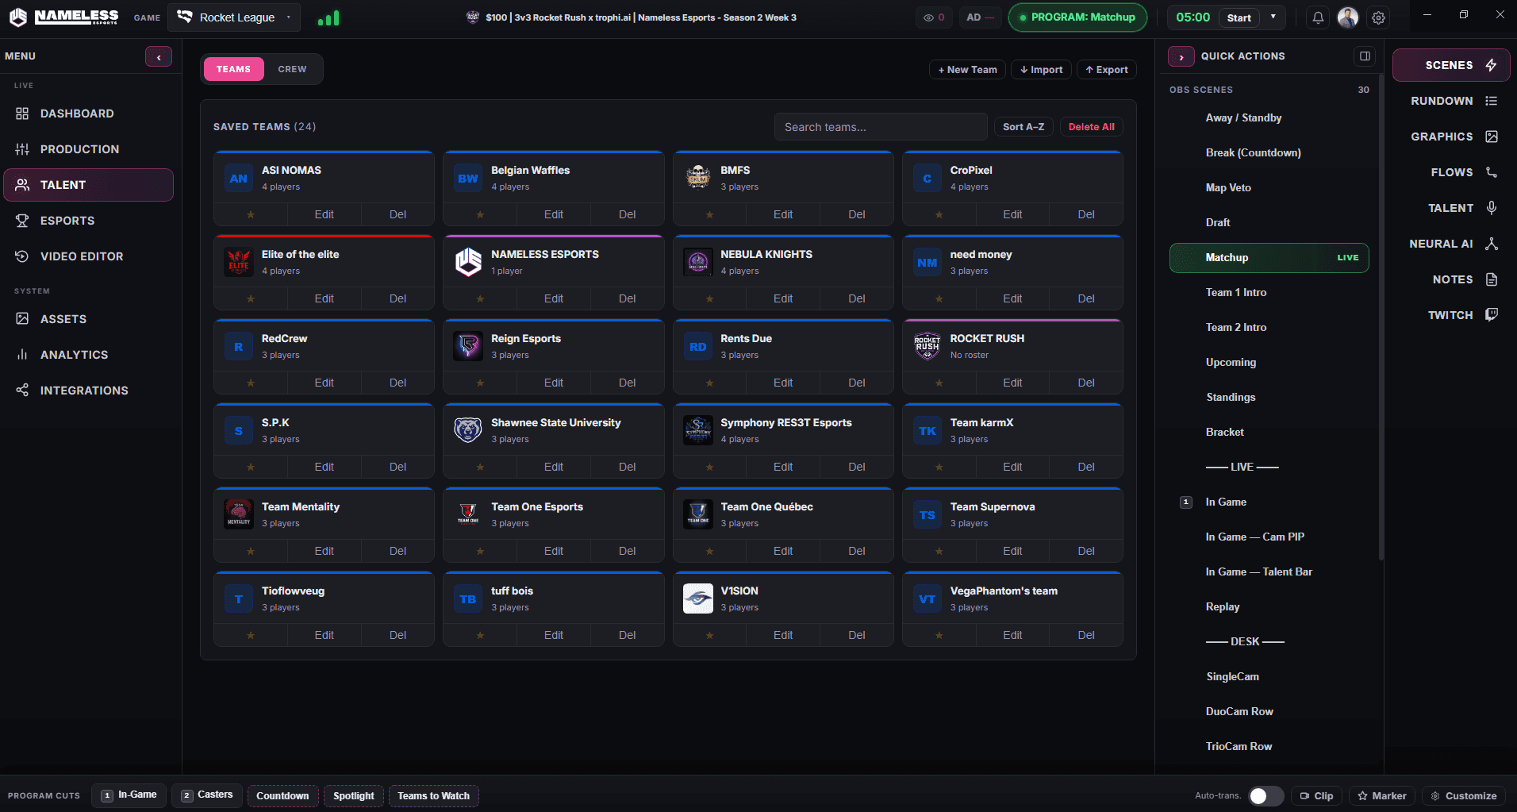Screen dimensions: 1517x812
Task: Open Video Editor menu item
Action: pyautogui.click(x=89, y=256)
